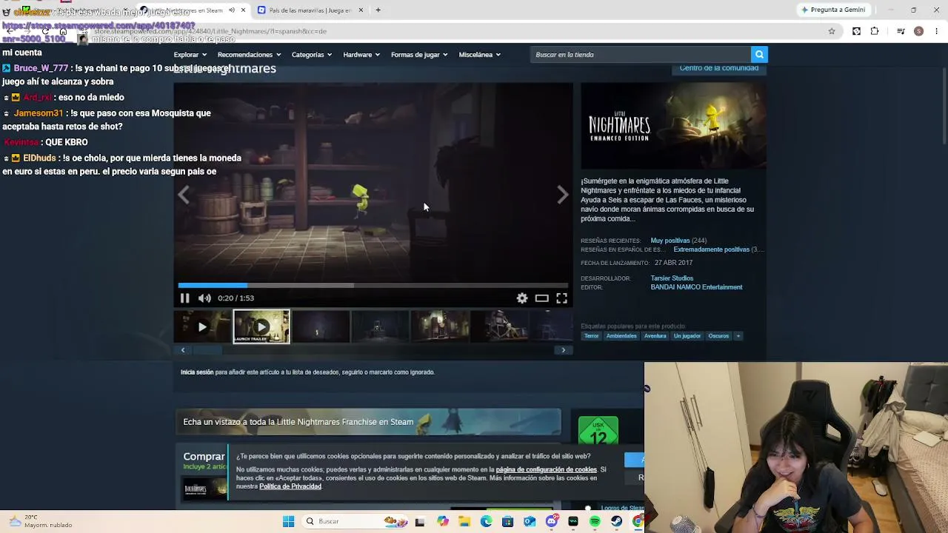Open Steam from the taskbar

[616, 522]
